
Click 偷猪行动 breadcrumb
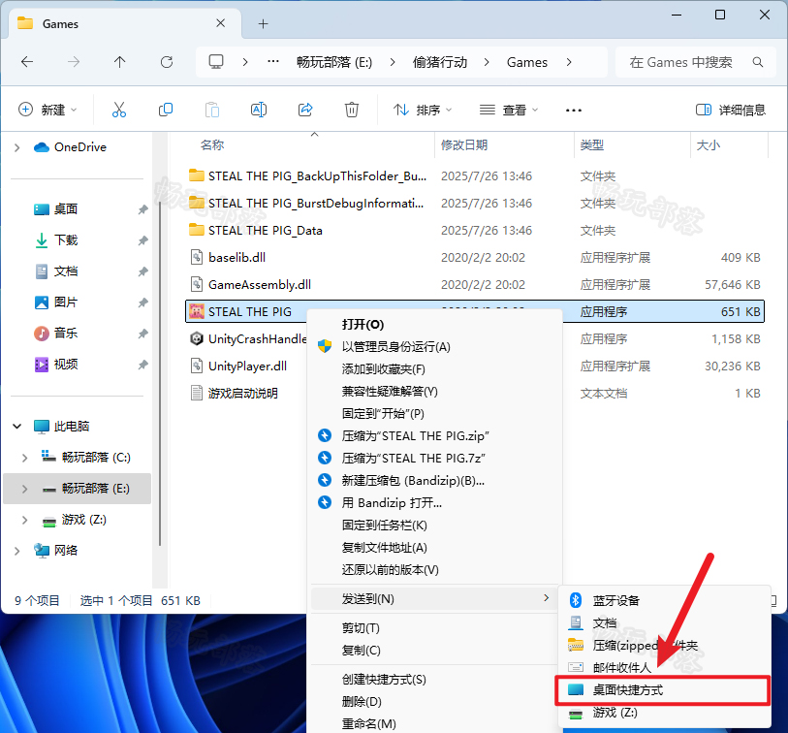[440, 62]
